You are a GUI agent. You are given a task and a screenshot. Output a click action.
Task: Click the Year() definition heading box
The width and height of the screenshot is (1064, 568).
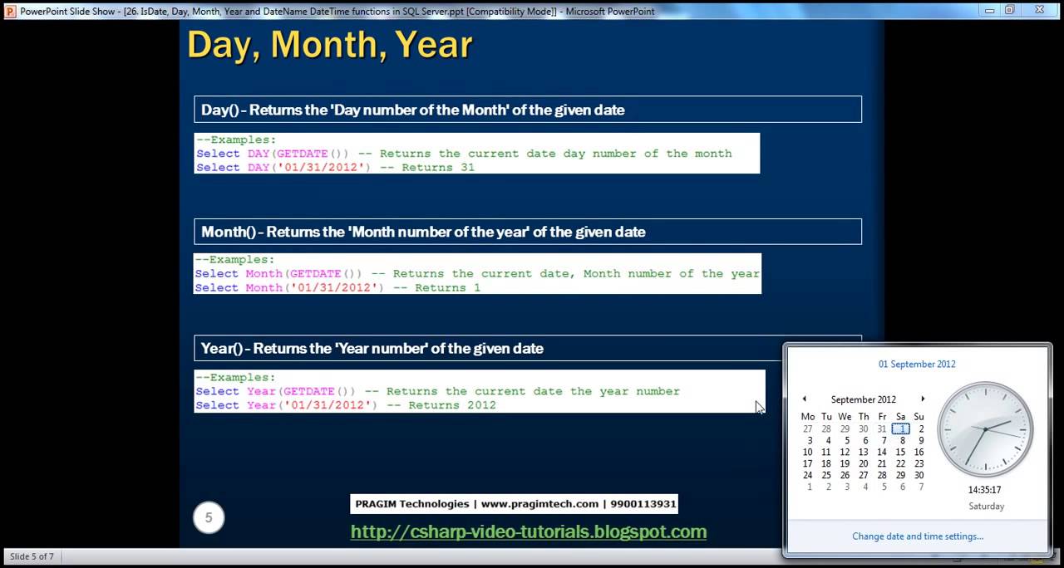coord(489,348)
